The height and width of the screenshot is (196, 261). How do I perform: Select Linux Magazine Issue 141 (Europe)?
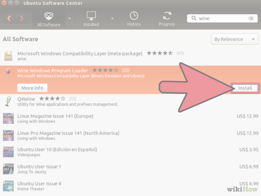[130, 118]
